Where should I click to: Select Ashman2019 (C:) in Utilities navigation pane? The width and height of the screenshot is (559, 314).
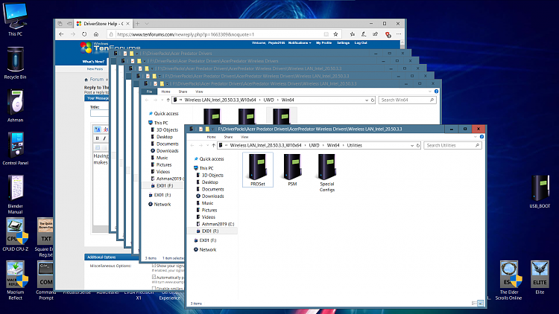click(218, 224)
